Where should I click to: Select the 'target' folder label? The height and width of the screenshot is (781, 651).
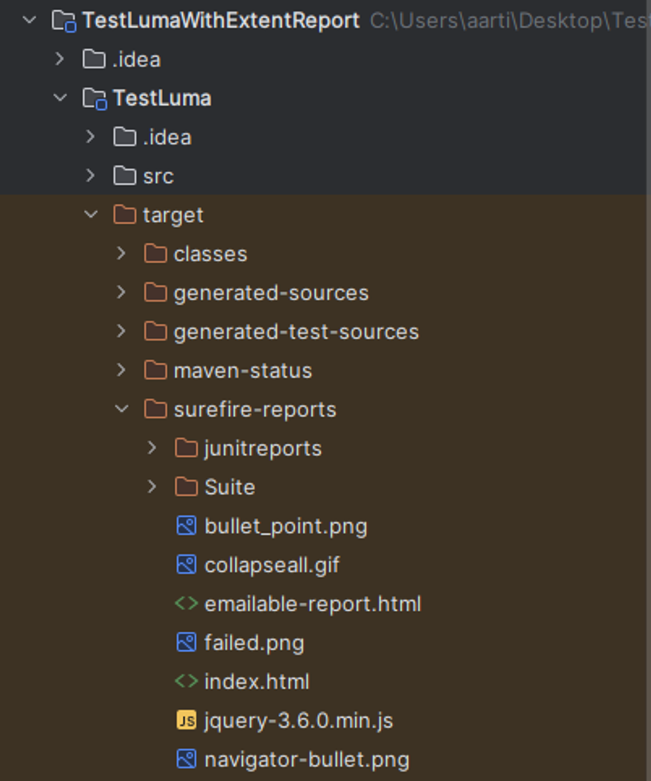tap(173, 216)
